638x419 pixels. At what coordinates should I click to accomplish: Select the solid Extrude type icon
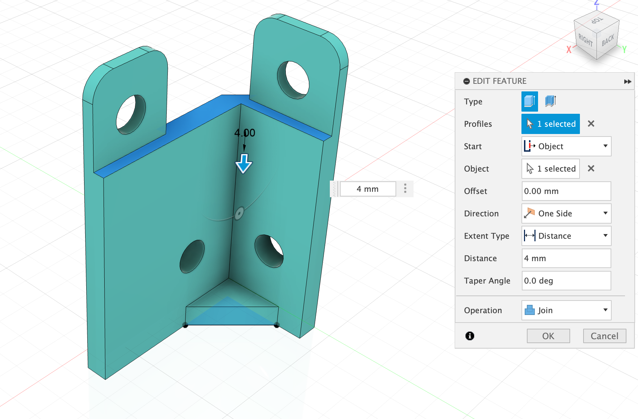coord(529,101)
